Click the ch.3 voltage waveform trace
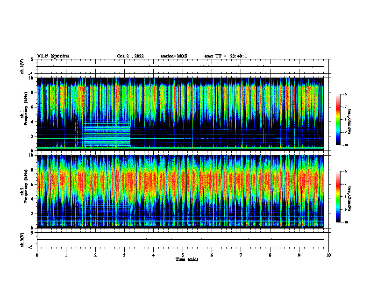This screenshot has height=286, width=370. click(180, 240)
